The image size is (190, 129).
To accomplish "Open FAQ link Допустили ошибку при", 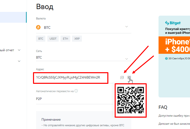I will tap(174, 116).
